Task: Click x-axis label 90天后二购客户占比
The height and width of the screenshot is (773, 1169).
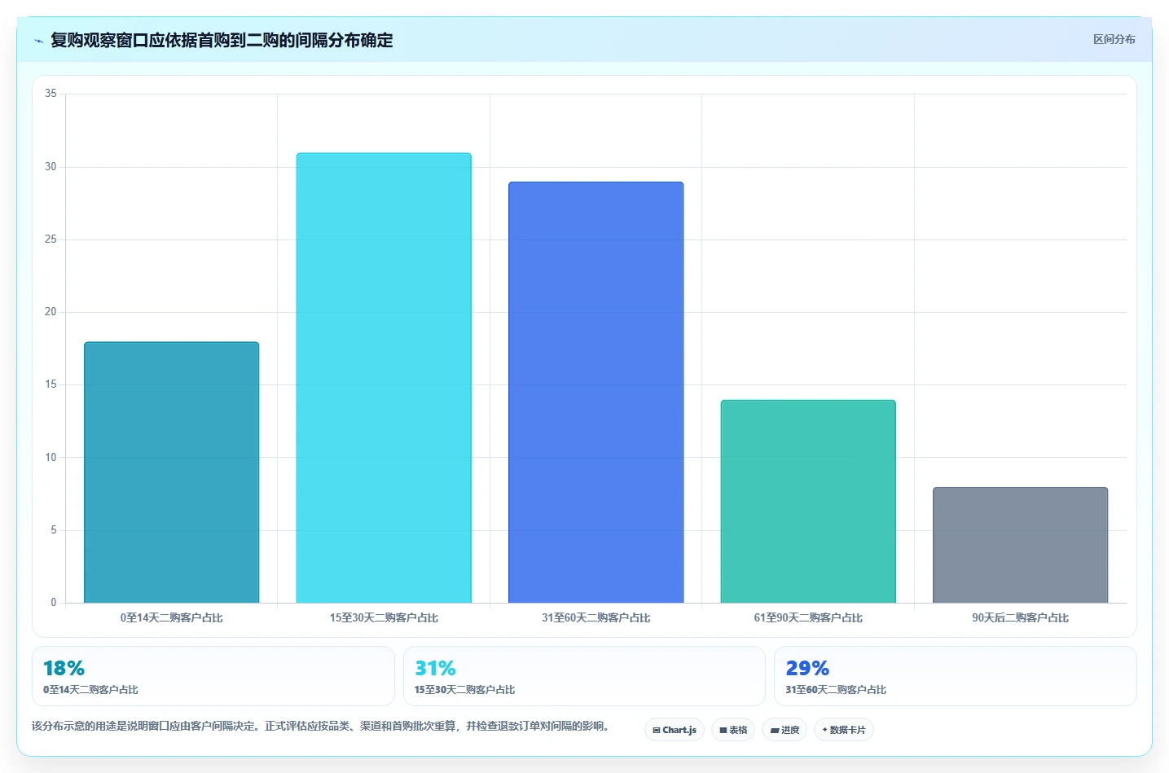Action: point(1021,617)
